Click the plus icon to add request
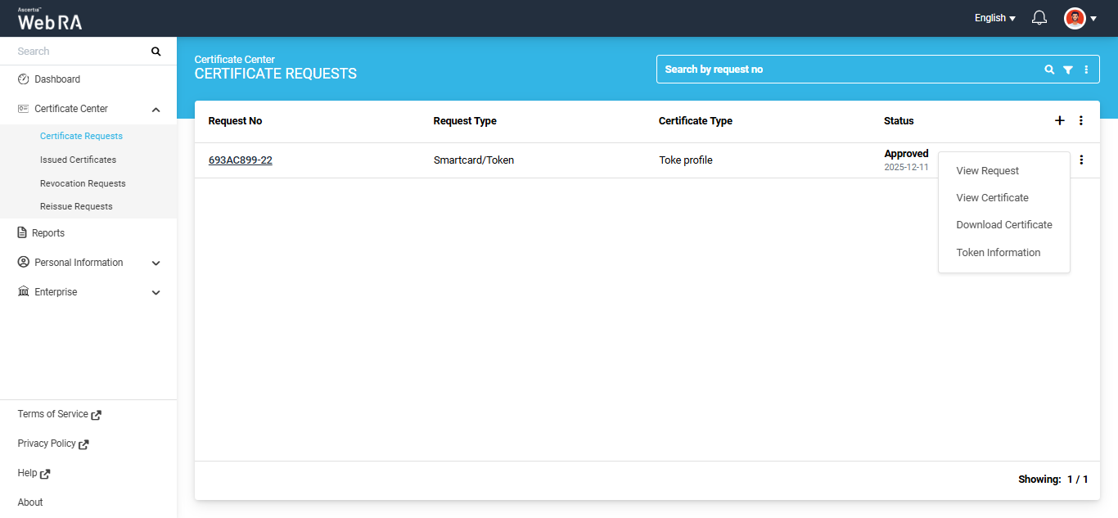This screenshot has height=518, width=1118. pos(1059,121)
